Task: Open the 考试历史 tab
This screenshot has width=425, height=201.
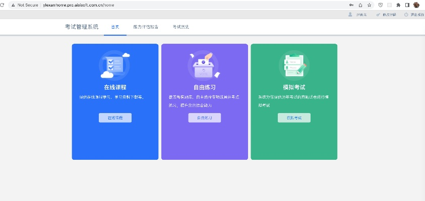Action: (180, 27)
